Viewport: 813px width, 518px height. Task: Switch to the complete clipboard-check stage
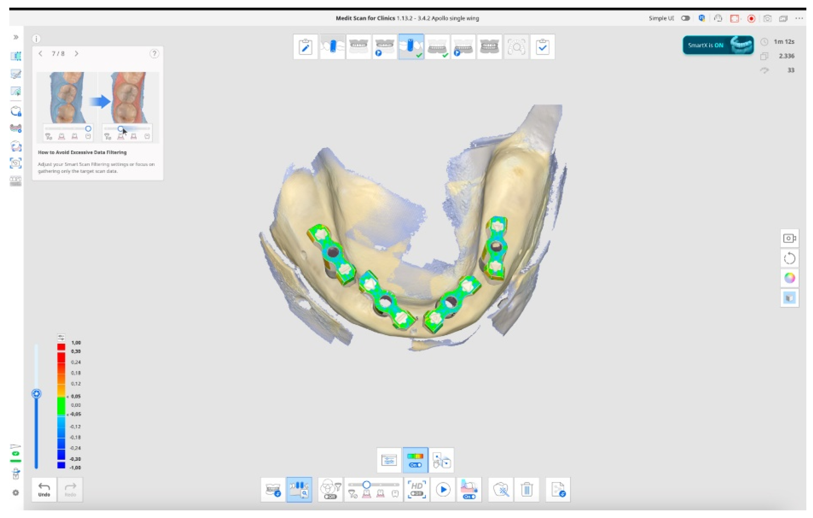click(542, 47)
